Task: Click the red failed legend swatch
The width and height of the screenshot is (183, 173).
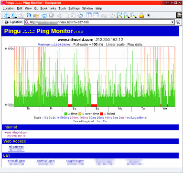Action: (102, 114)
